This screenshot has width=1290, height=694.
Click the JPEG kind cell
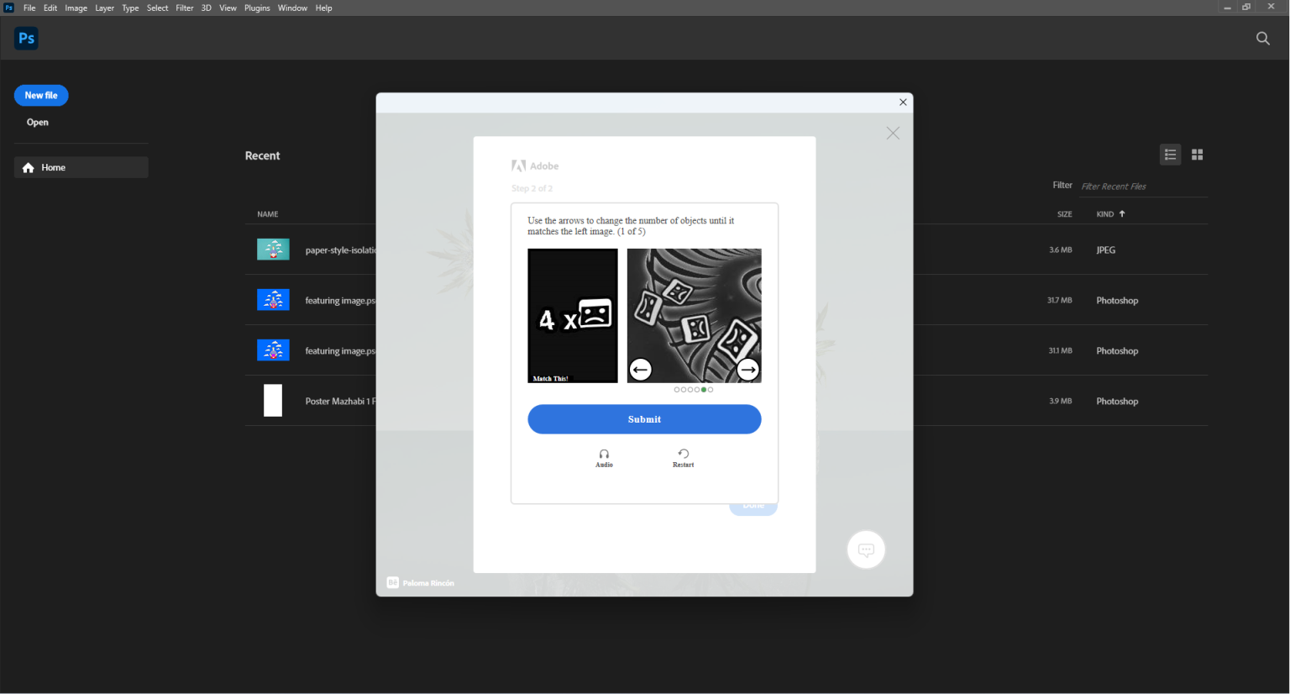[x=1106, y=250]
